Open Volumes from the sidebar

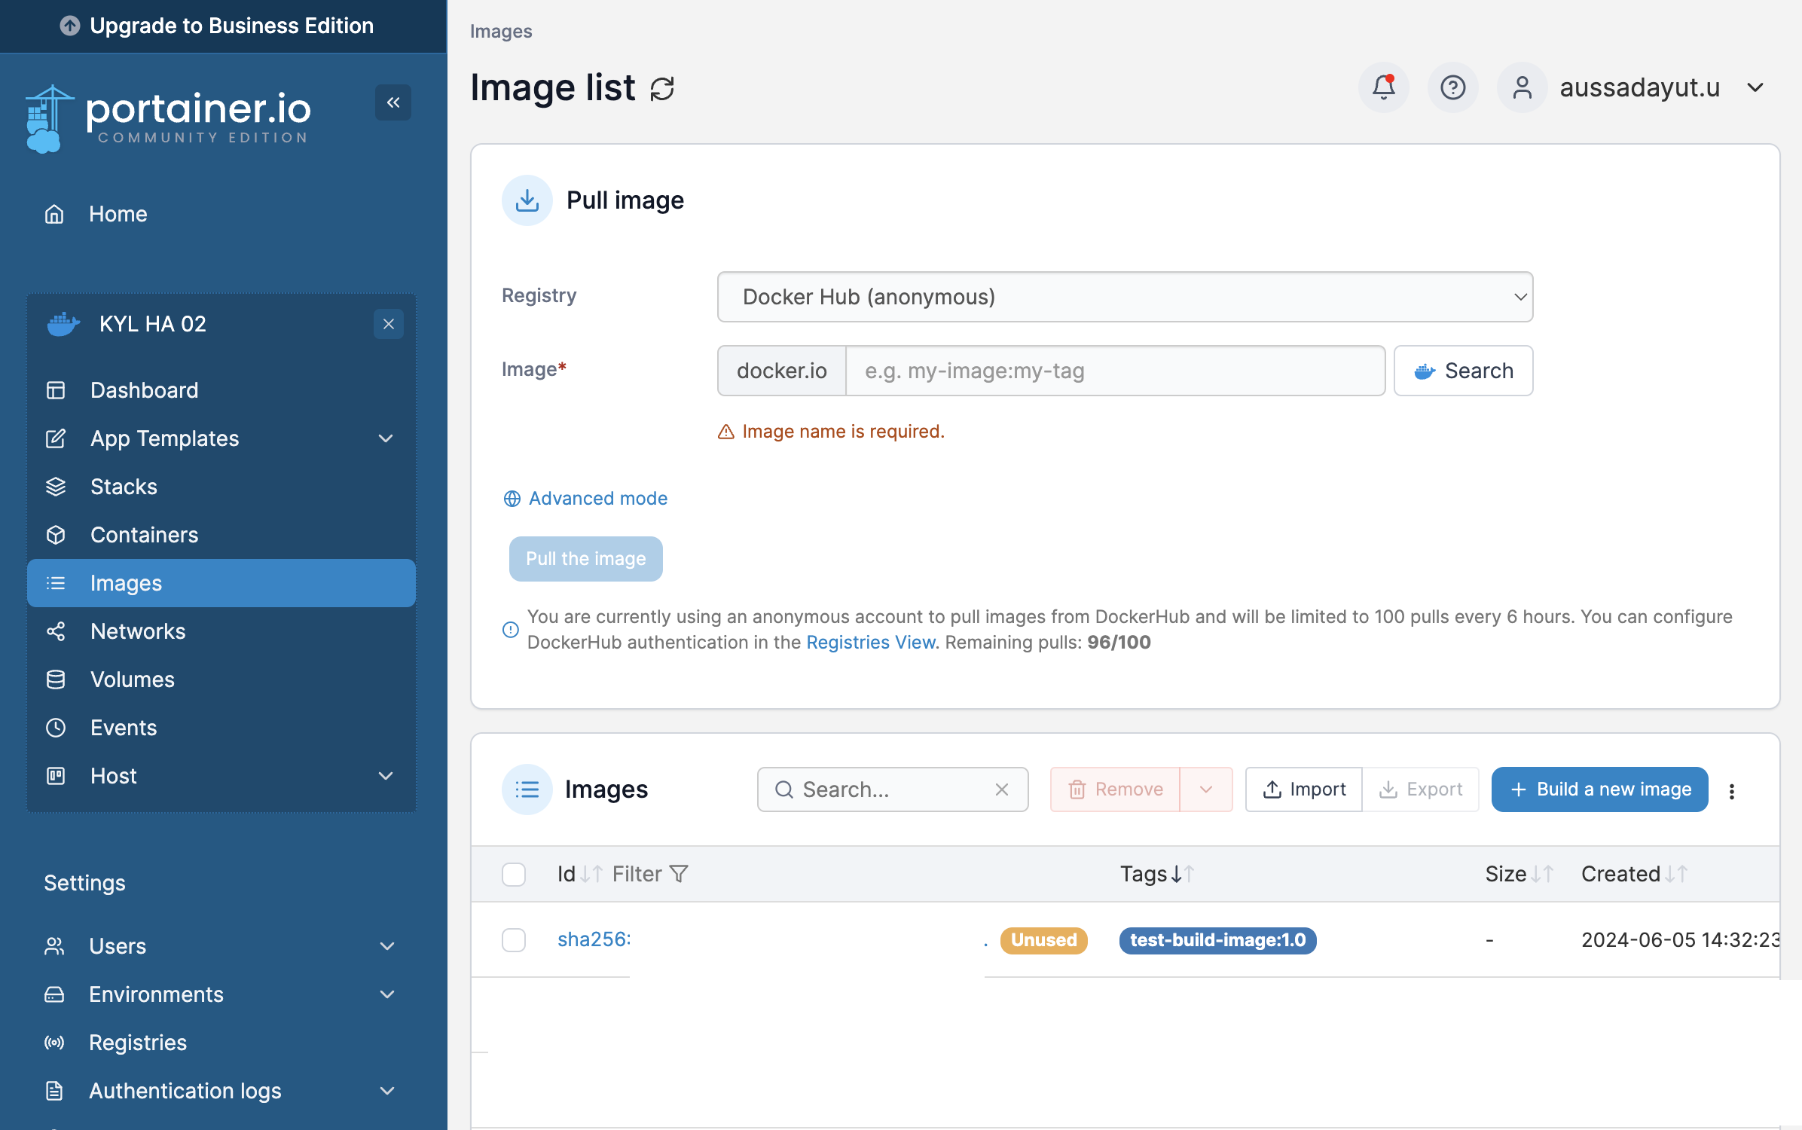(x=132, y=680)
